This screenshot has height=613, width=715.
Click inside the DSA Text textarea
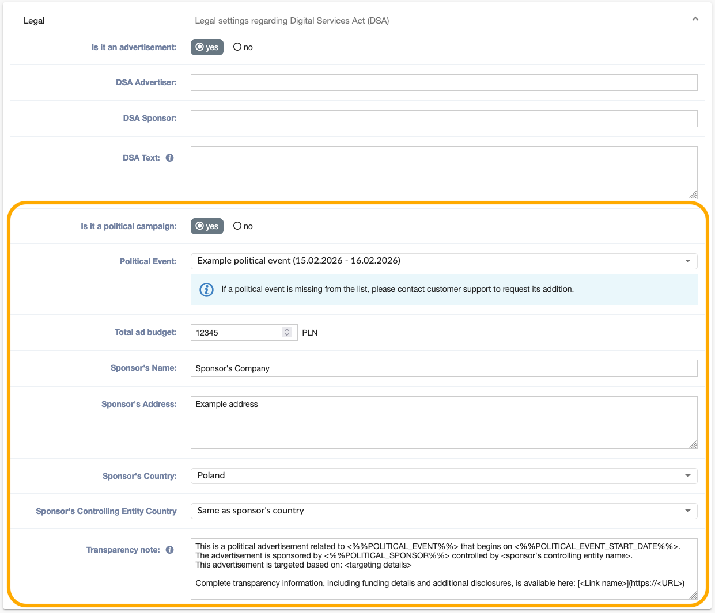point(444,173)
